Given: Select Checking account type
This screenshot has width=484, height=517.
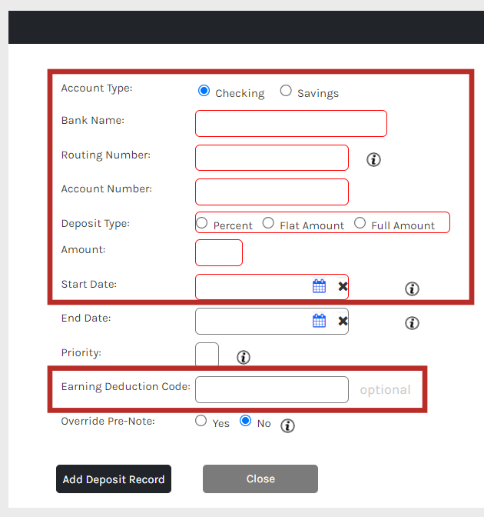Looking at the screenshot, I should click(x=204, y=90).
